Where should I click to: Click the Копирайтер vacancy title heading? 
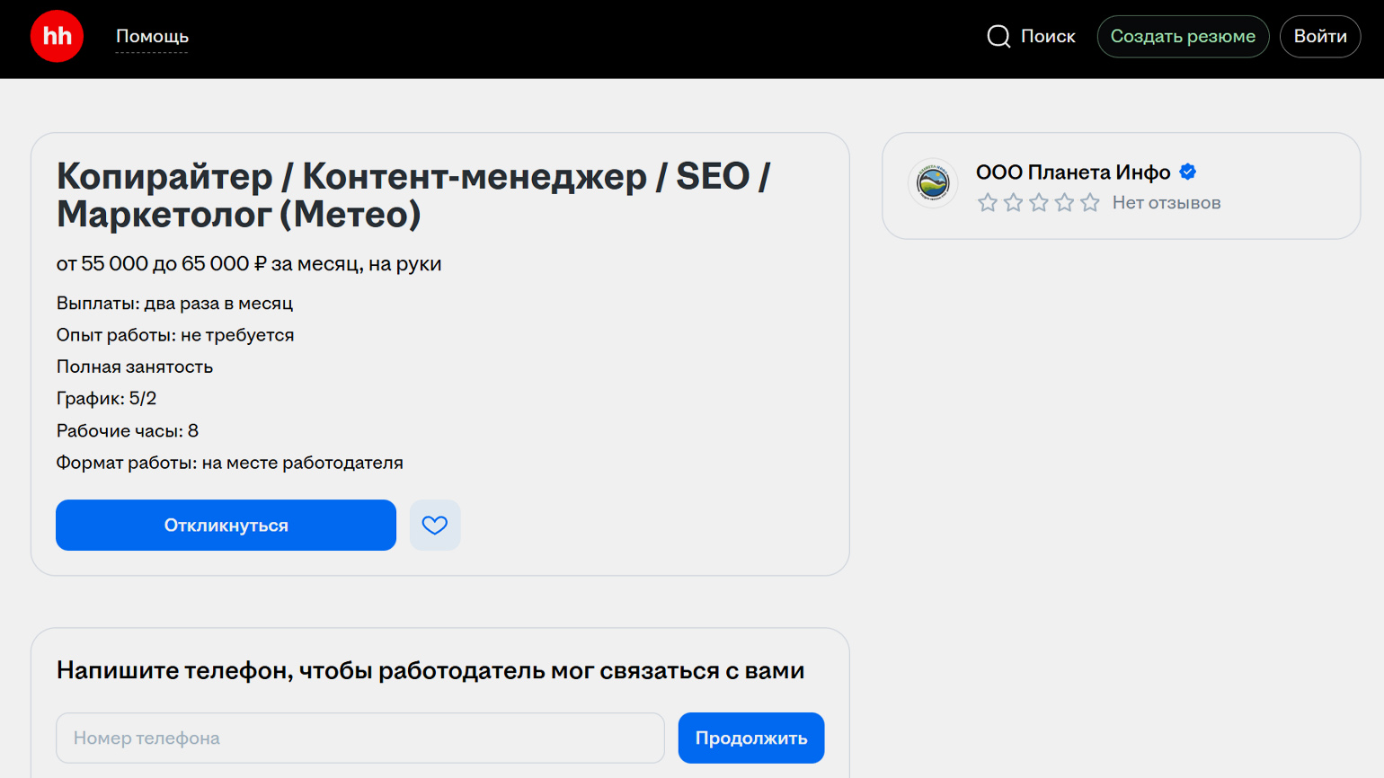[x=413, y=195]
